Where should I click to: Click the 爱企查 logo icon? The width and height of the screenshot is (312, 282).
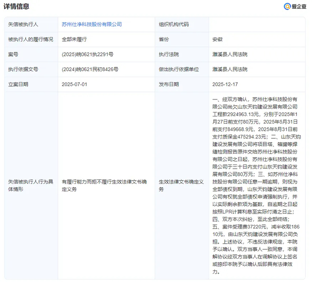[x=287, y=6]
